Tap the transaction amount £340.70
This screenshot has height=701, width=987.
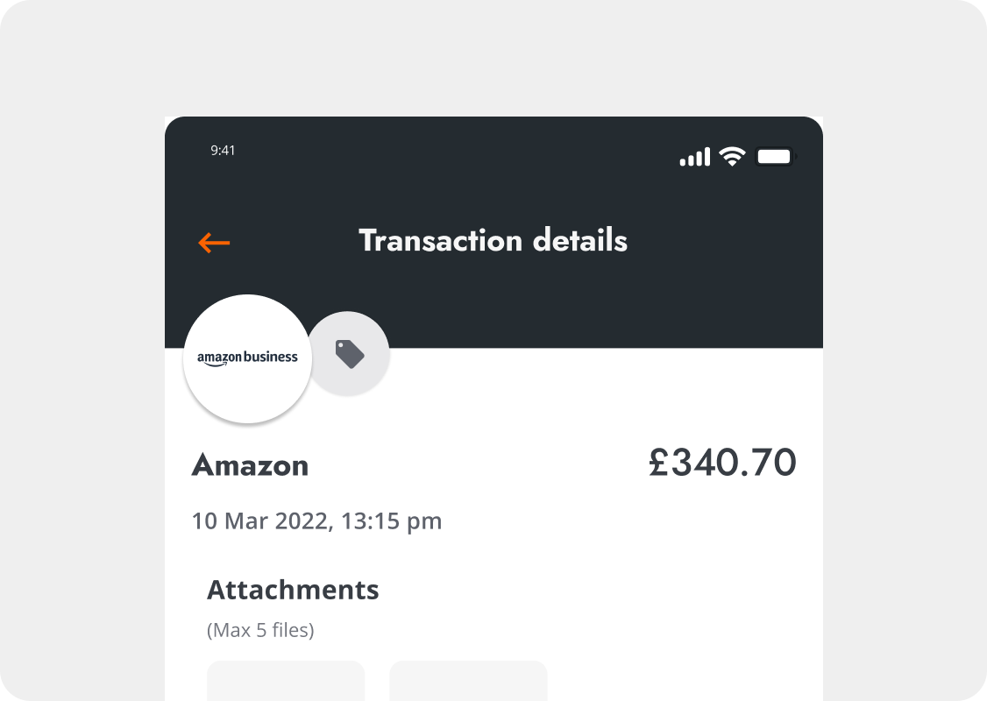coord(722,463)
